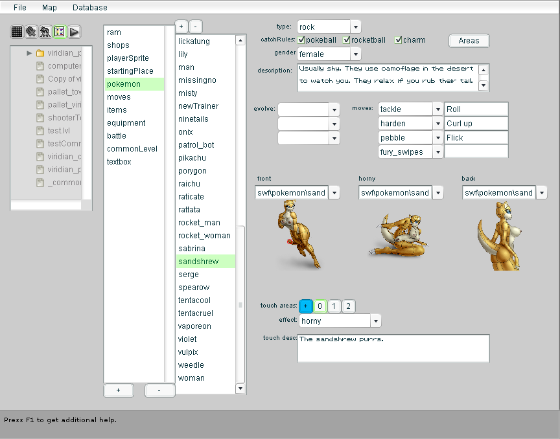This screenshot has width=560, height=439.
Task: Open the File menu
Action: click(x=20, y=8)
